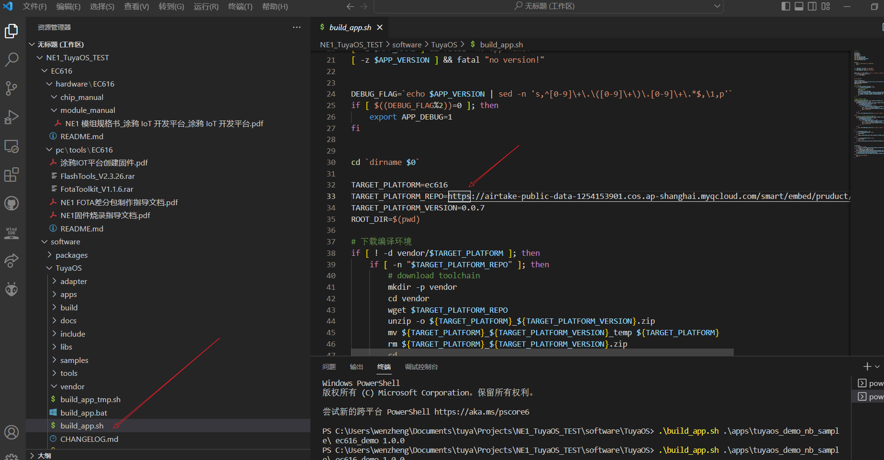Toggle secondary sidebar layout button

[x=812, y=6]
